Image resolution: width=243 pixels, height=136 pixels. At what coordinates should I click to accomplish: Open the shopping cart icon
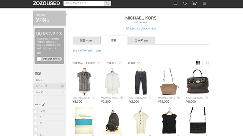click(x=194, y=3)
